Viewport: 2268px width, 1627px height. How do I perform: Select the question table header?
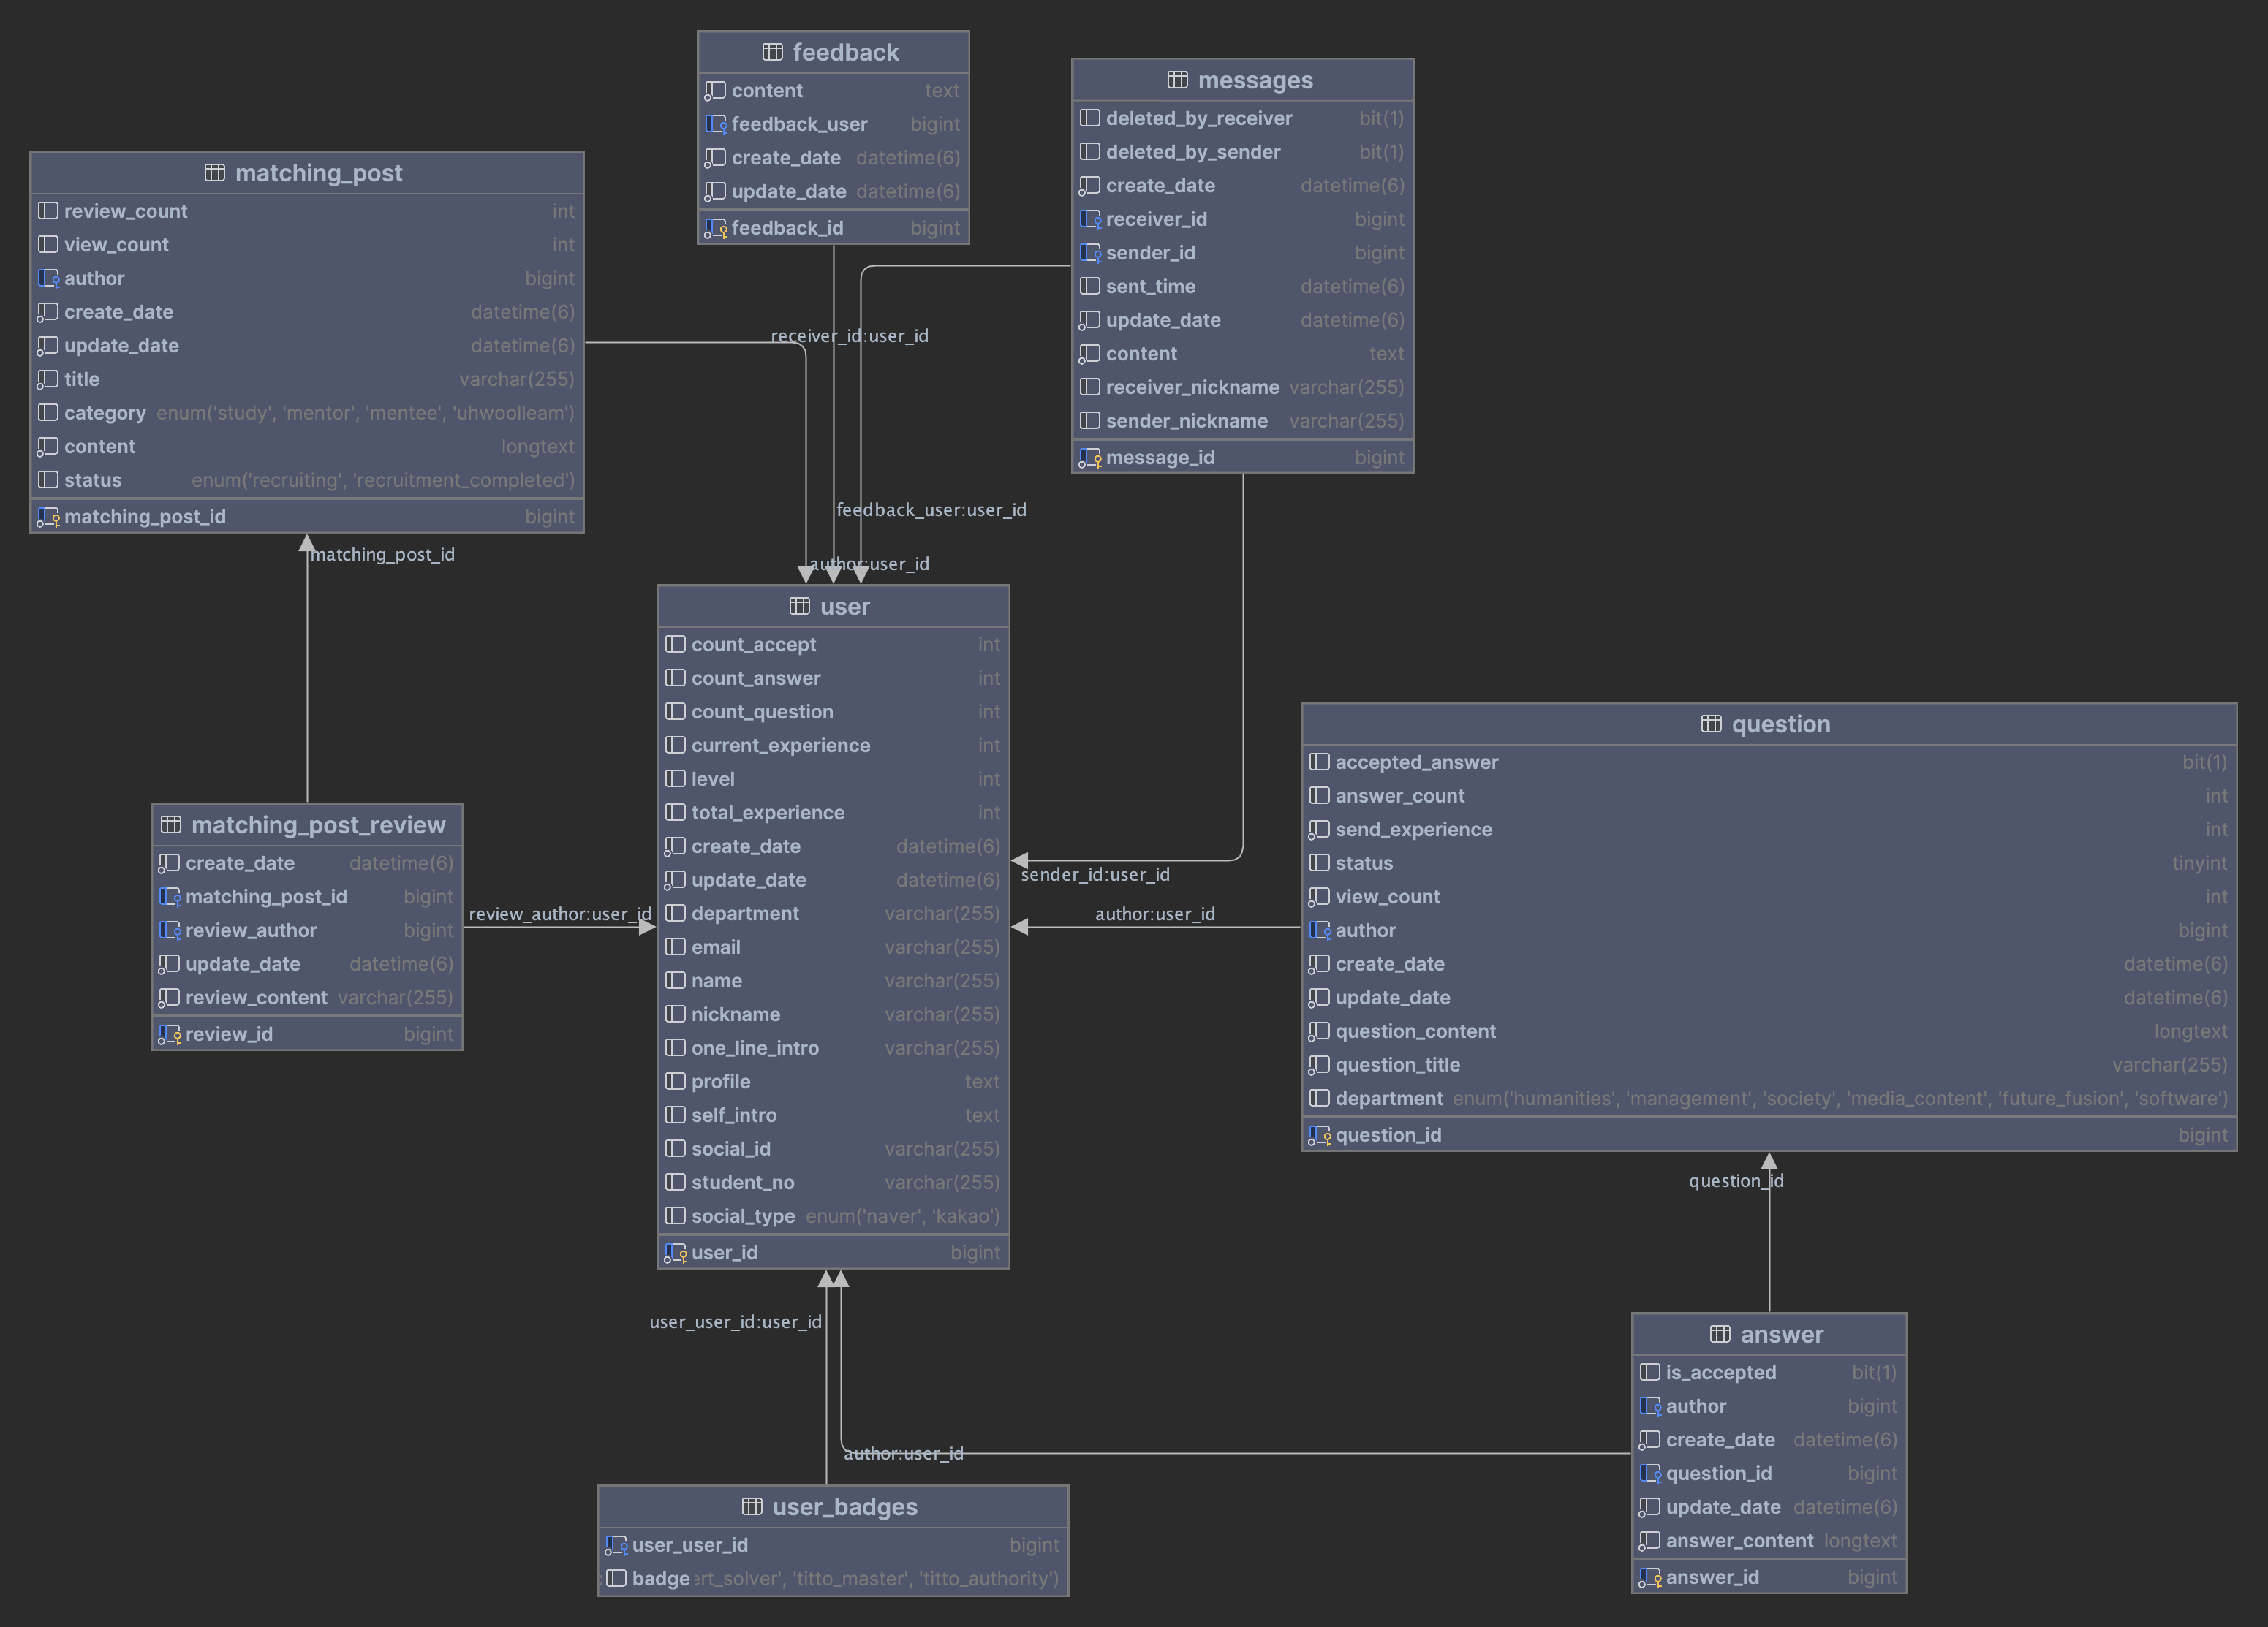tap(1769, 724)
